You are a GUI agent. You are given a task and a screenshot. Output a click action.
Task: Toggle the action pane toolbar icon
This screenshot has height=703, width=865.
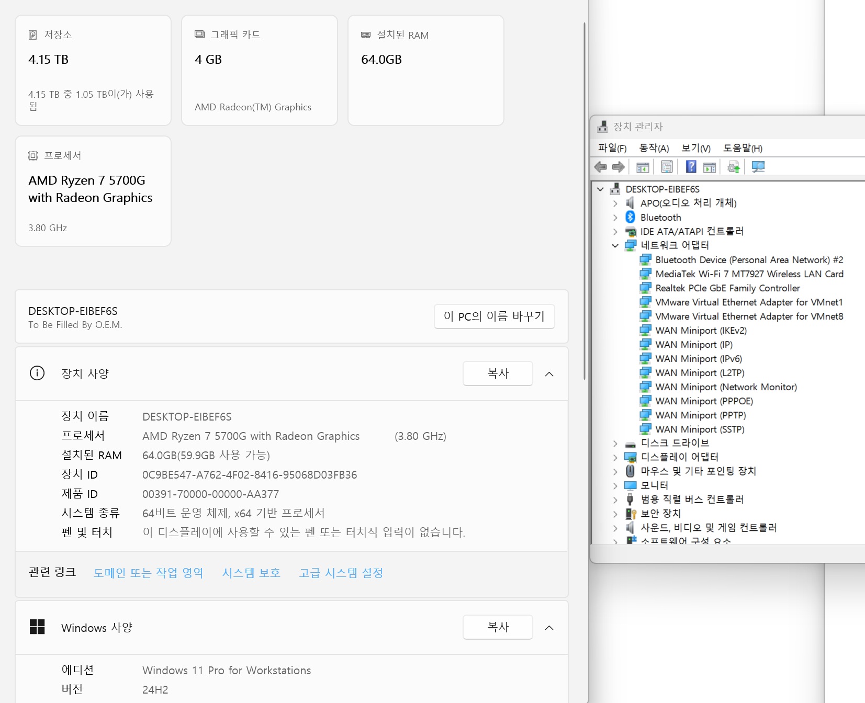pyautogui.click(x=710, y=167)
